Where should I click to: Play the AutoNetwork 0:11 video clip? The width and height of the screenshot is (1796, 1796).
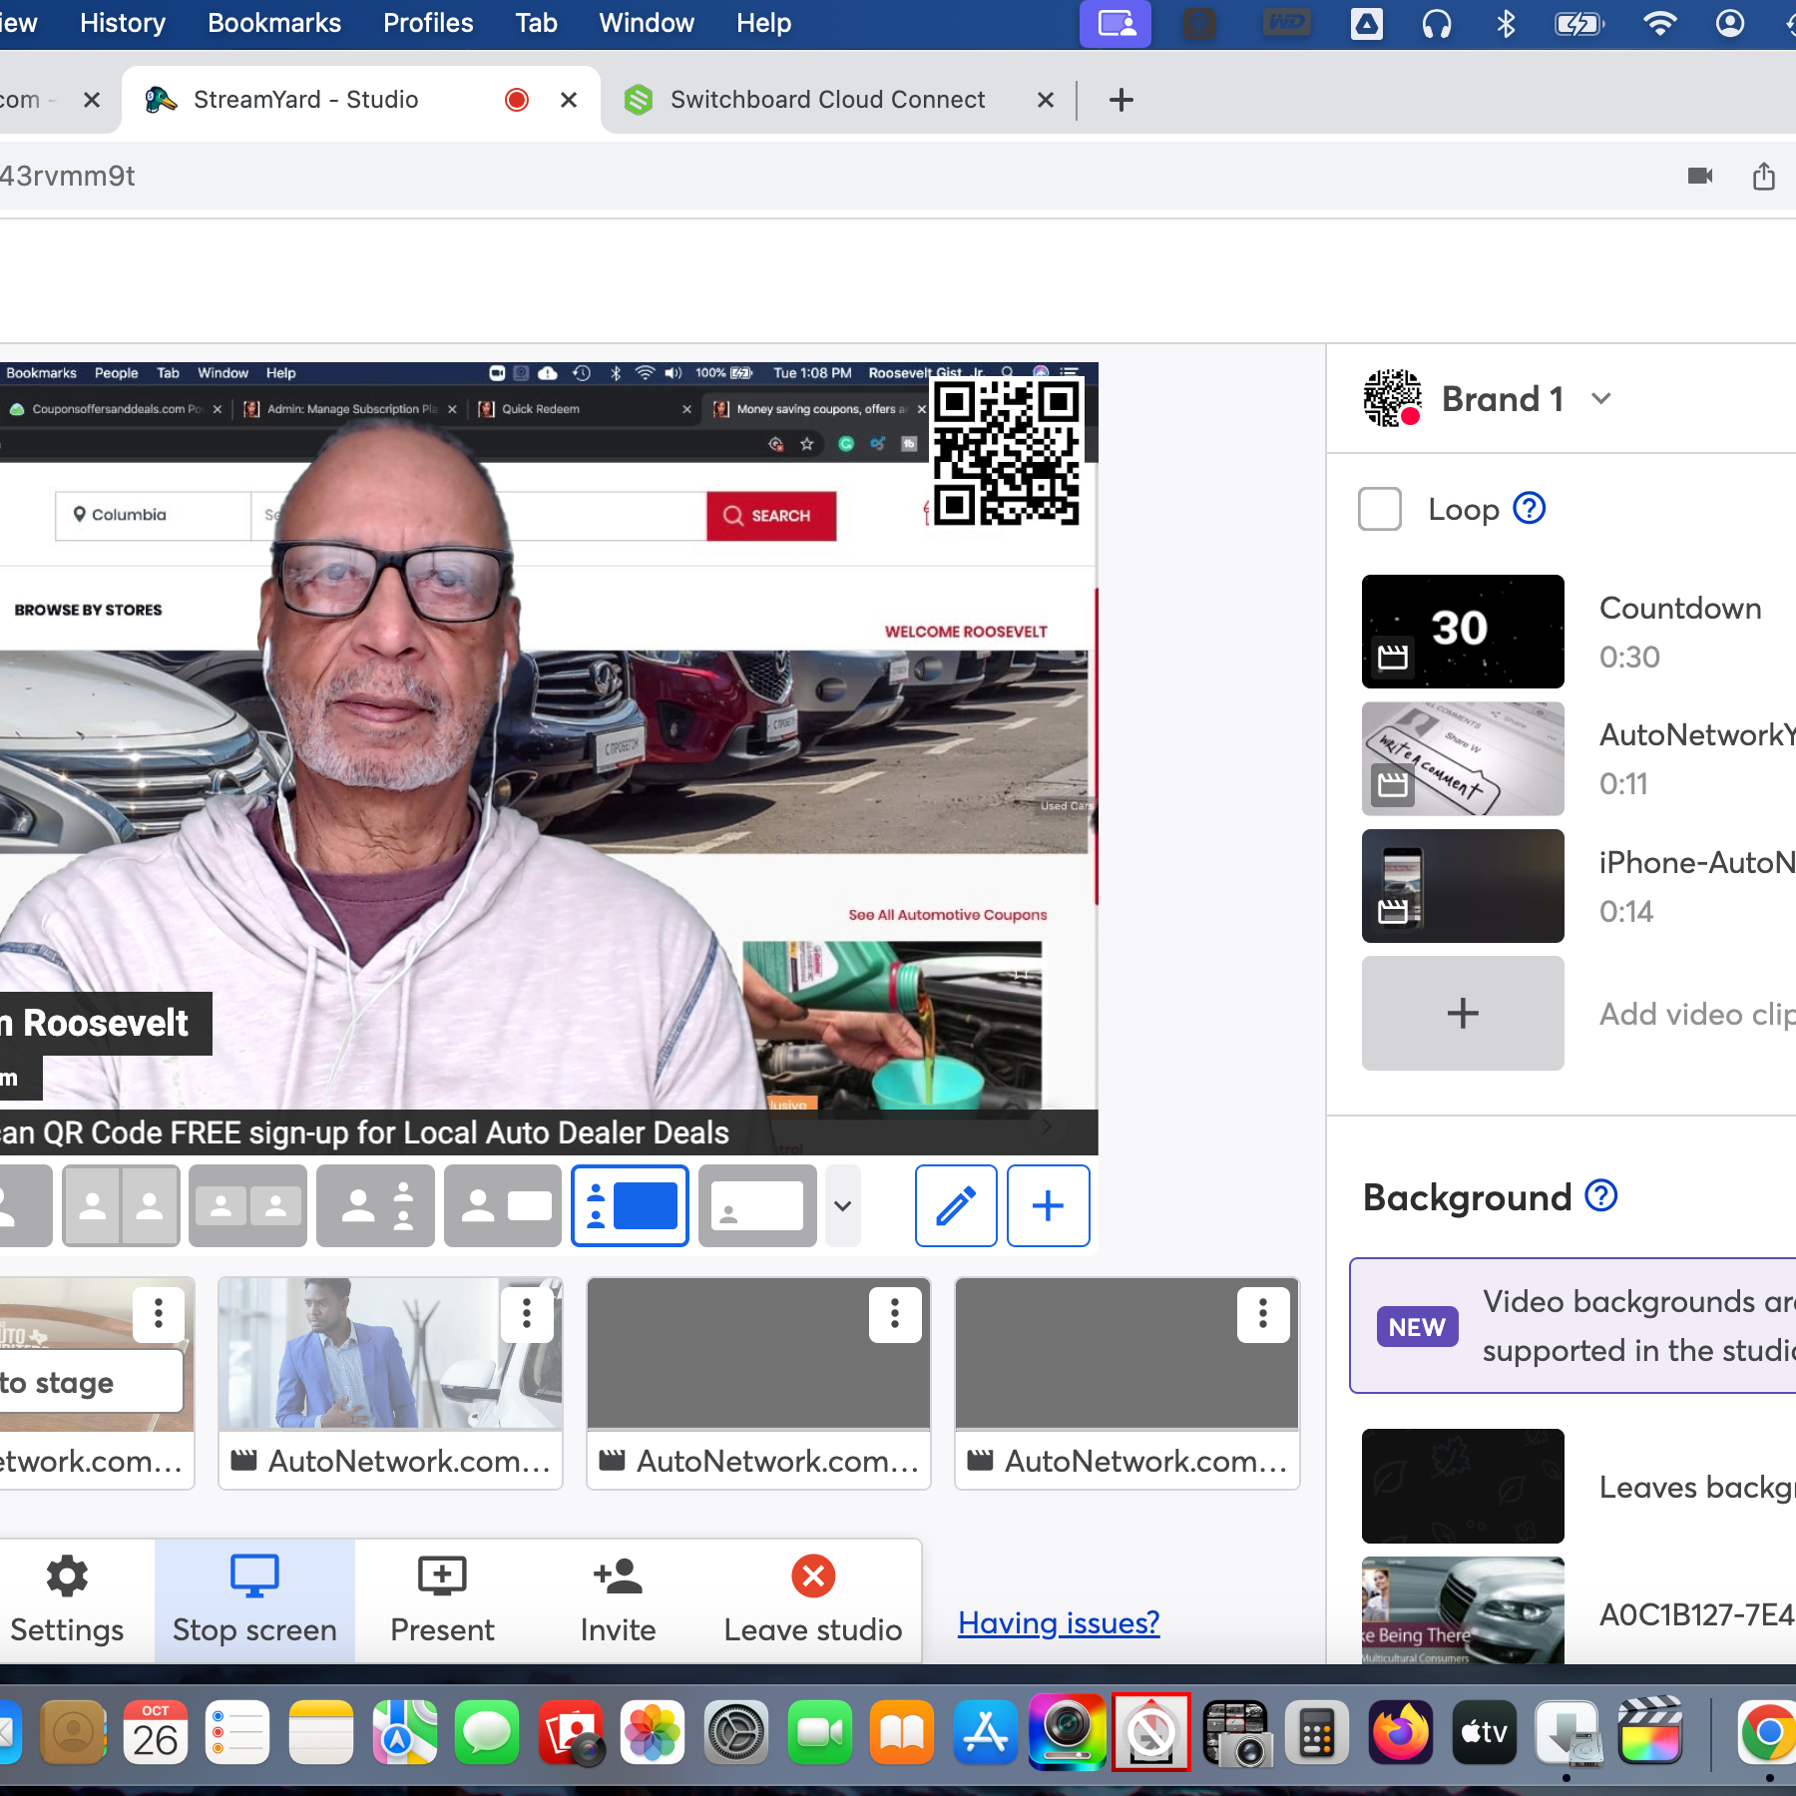(x=1463, y=759)
